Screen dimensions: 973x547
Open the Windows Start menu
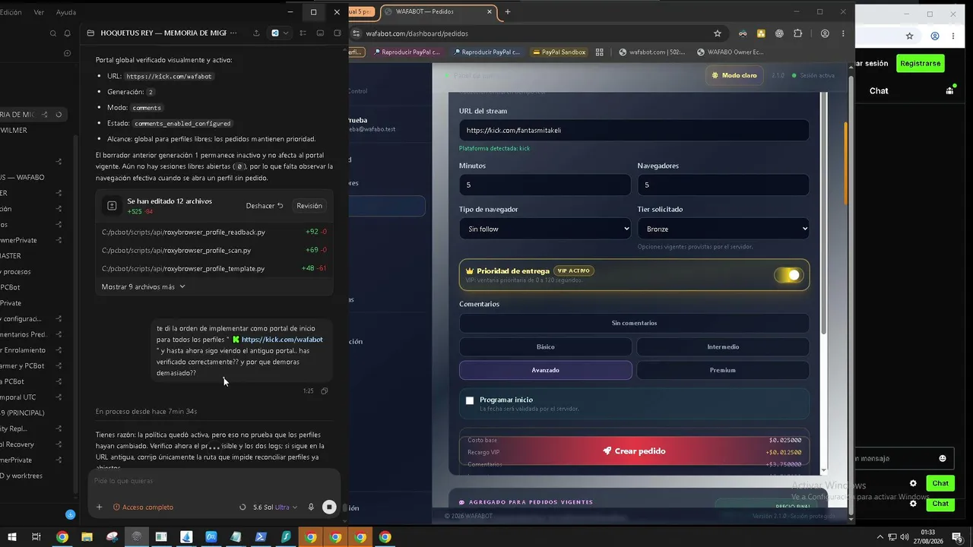pos(11,537)
